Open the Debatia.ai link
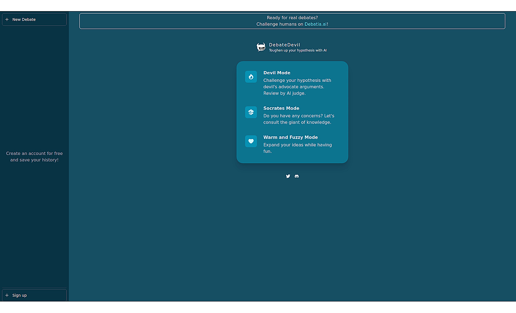Screen dimensions: 516x313 (x=316, y=24)
